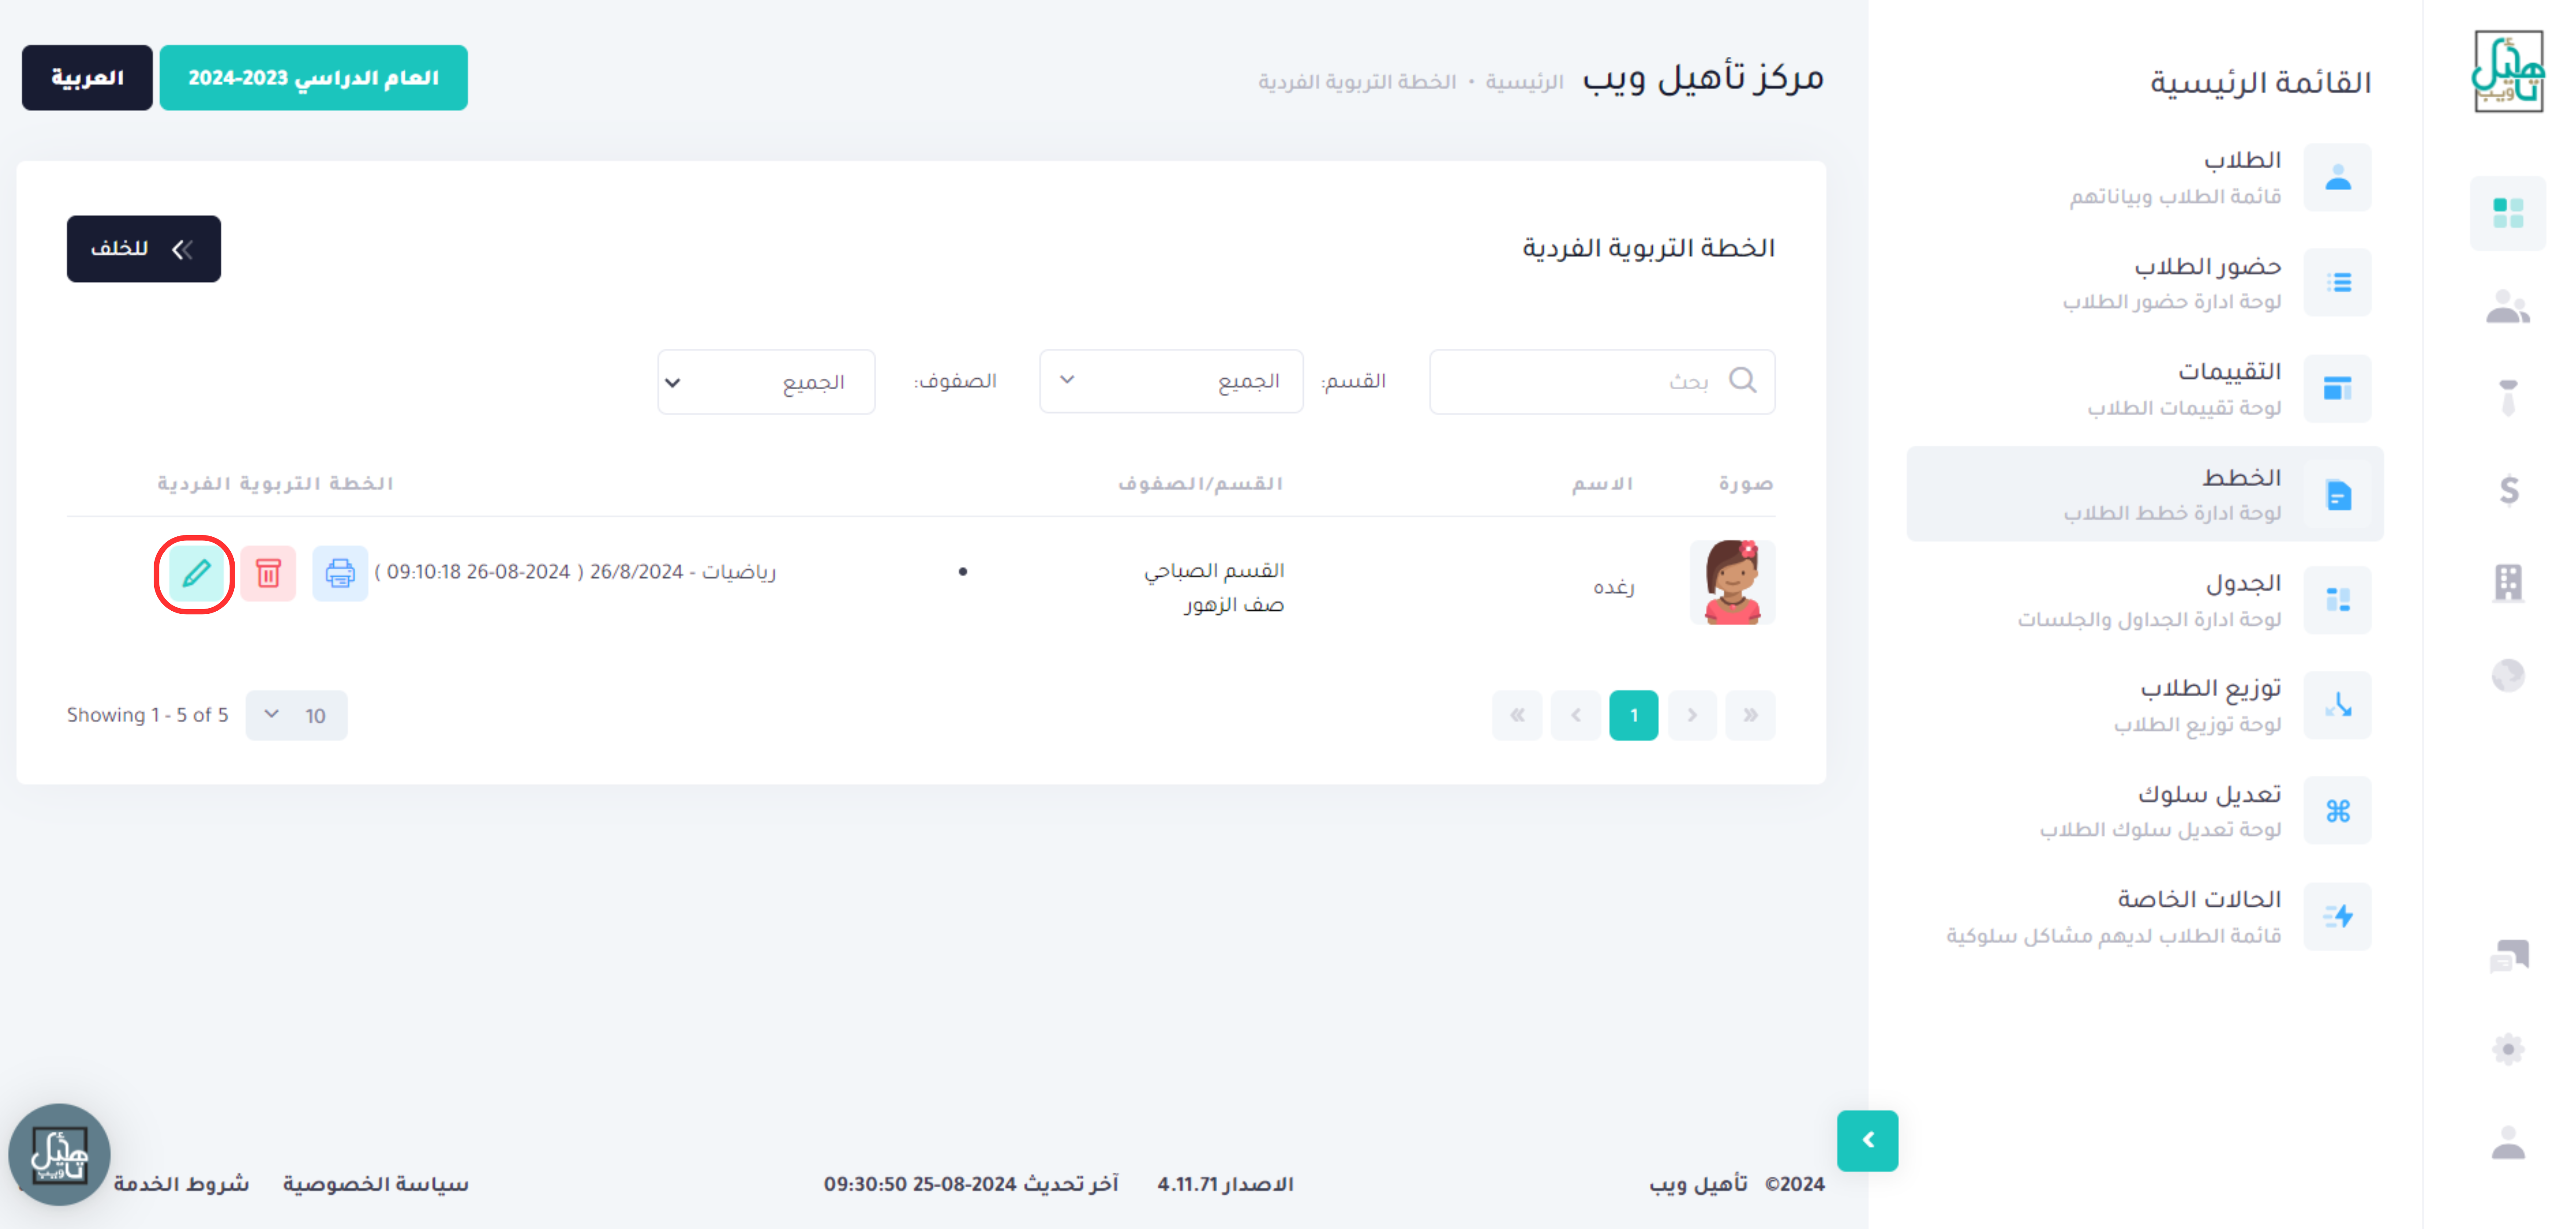Select الخطط menu entry
Image resolution: width=2576 pixels, height=1229 pixels.
pos(2145,494)
